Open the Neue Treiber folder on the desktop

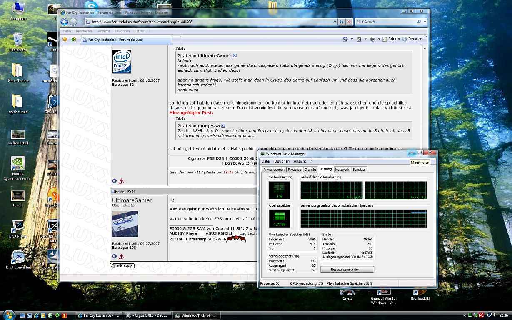[18, 73]
